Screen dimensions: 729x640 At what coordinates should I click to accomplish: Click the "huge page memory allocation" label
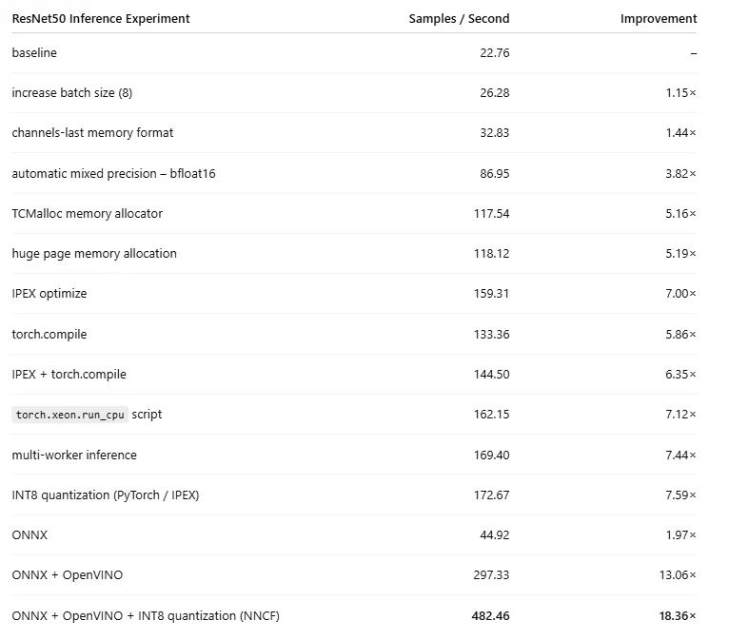[x=94, y=254]
